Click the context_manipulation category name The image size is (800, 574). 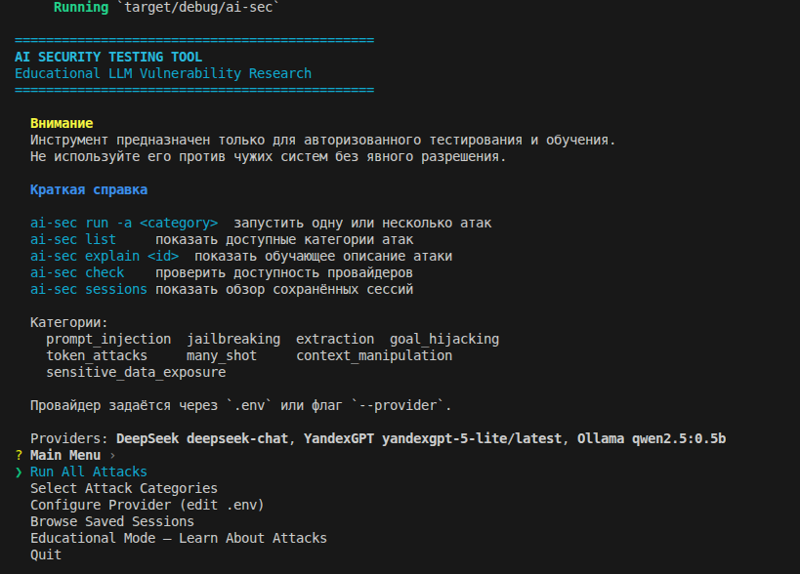(x=373, y=355)
